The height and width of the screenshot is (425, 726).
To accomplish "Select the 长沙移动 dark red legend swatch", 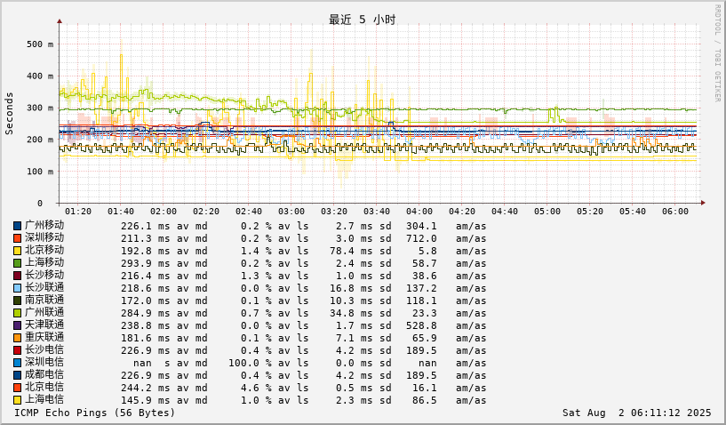I will click(x=17, y=277).
